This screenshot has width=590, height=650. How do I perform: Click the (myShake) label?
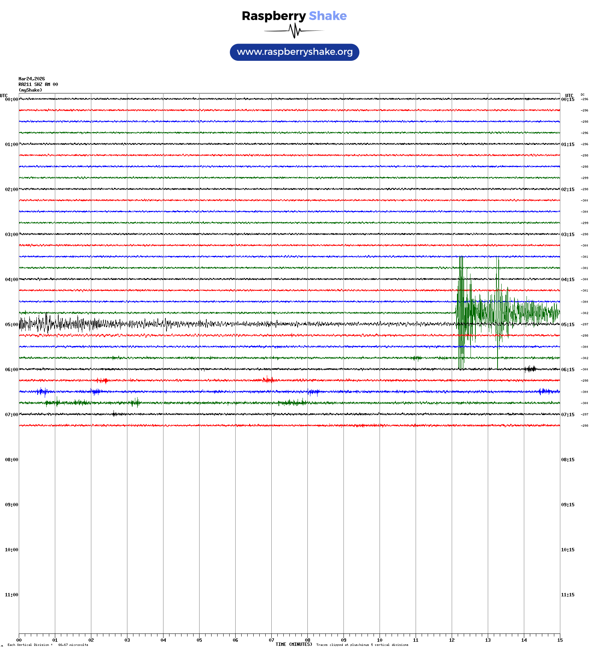click(x=30, y=90)
